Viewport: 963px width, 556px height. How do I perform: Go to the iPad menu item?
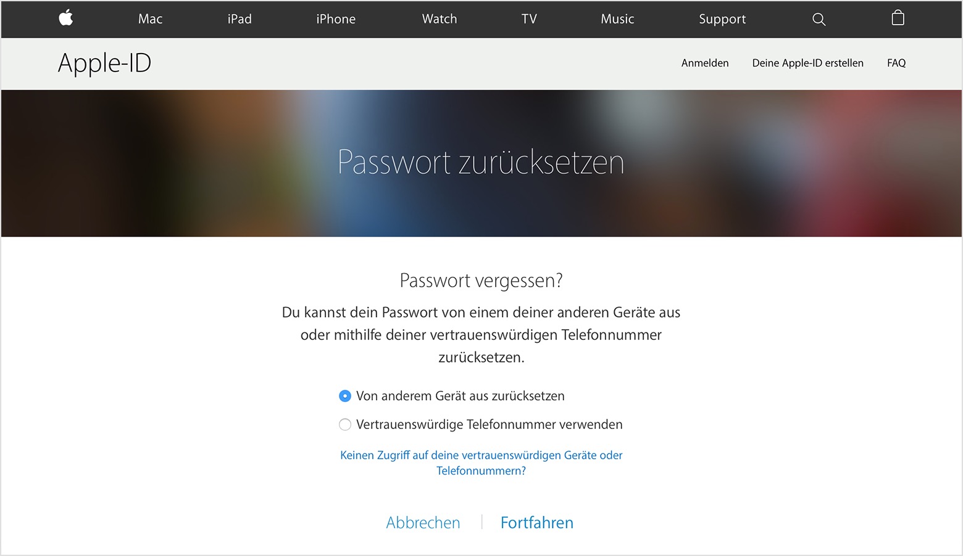(x=240, y=19)
